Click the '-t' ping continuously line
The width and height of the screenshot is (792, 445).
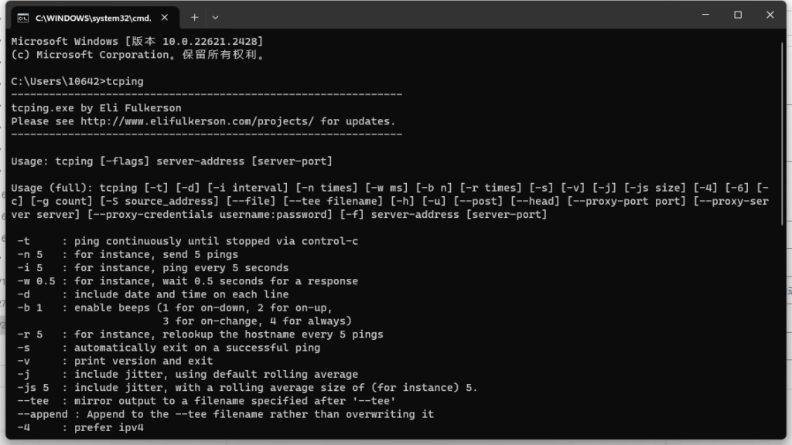point(187,241)
